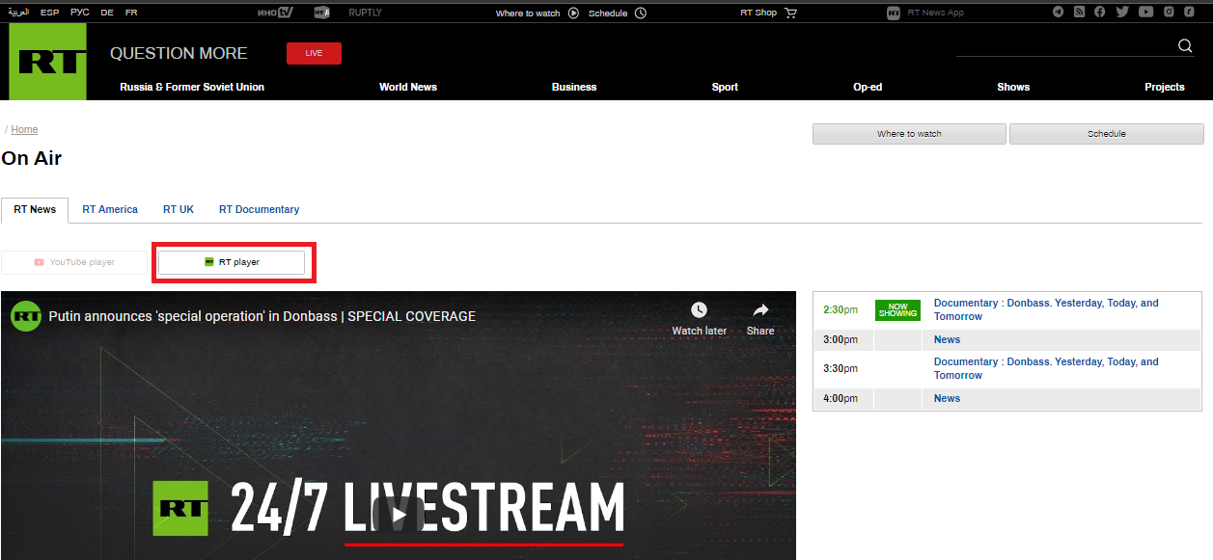Open the RSS feed icon
Screen dimensions: 1213x560
(x=1079, y=13)
